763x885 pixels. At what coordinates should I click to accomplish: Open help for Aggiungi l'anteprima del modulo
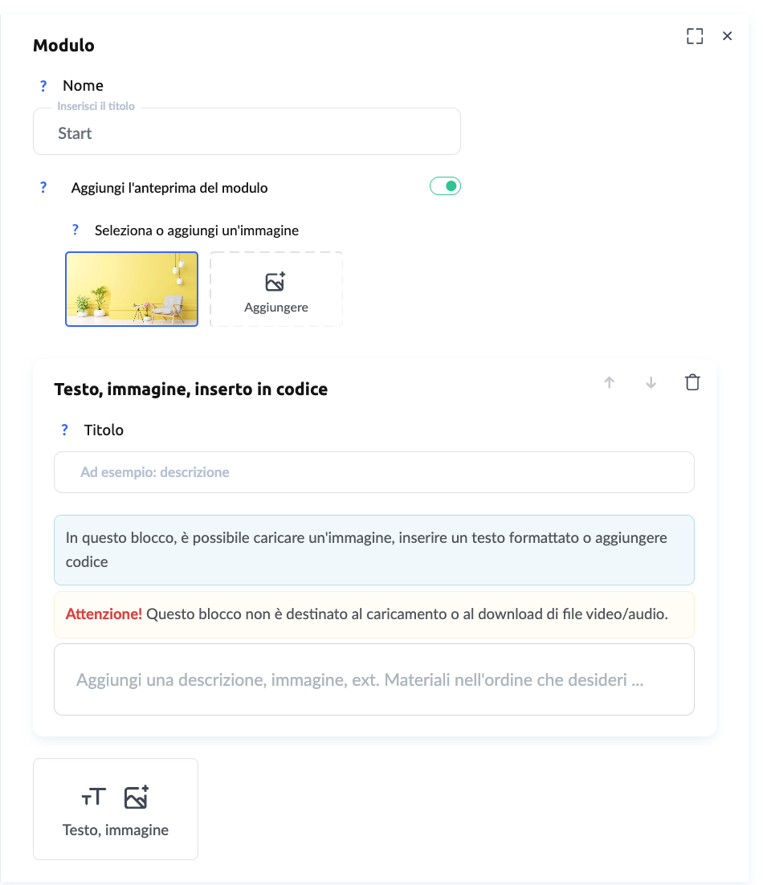tap(43, 188)
